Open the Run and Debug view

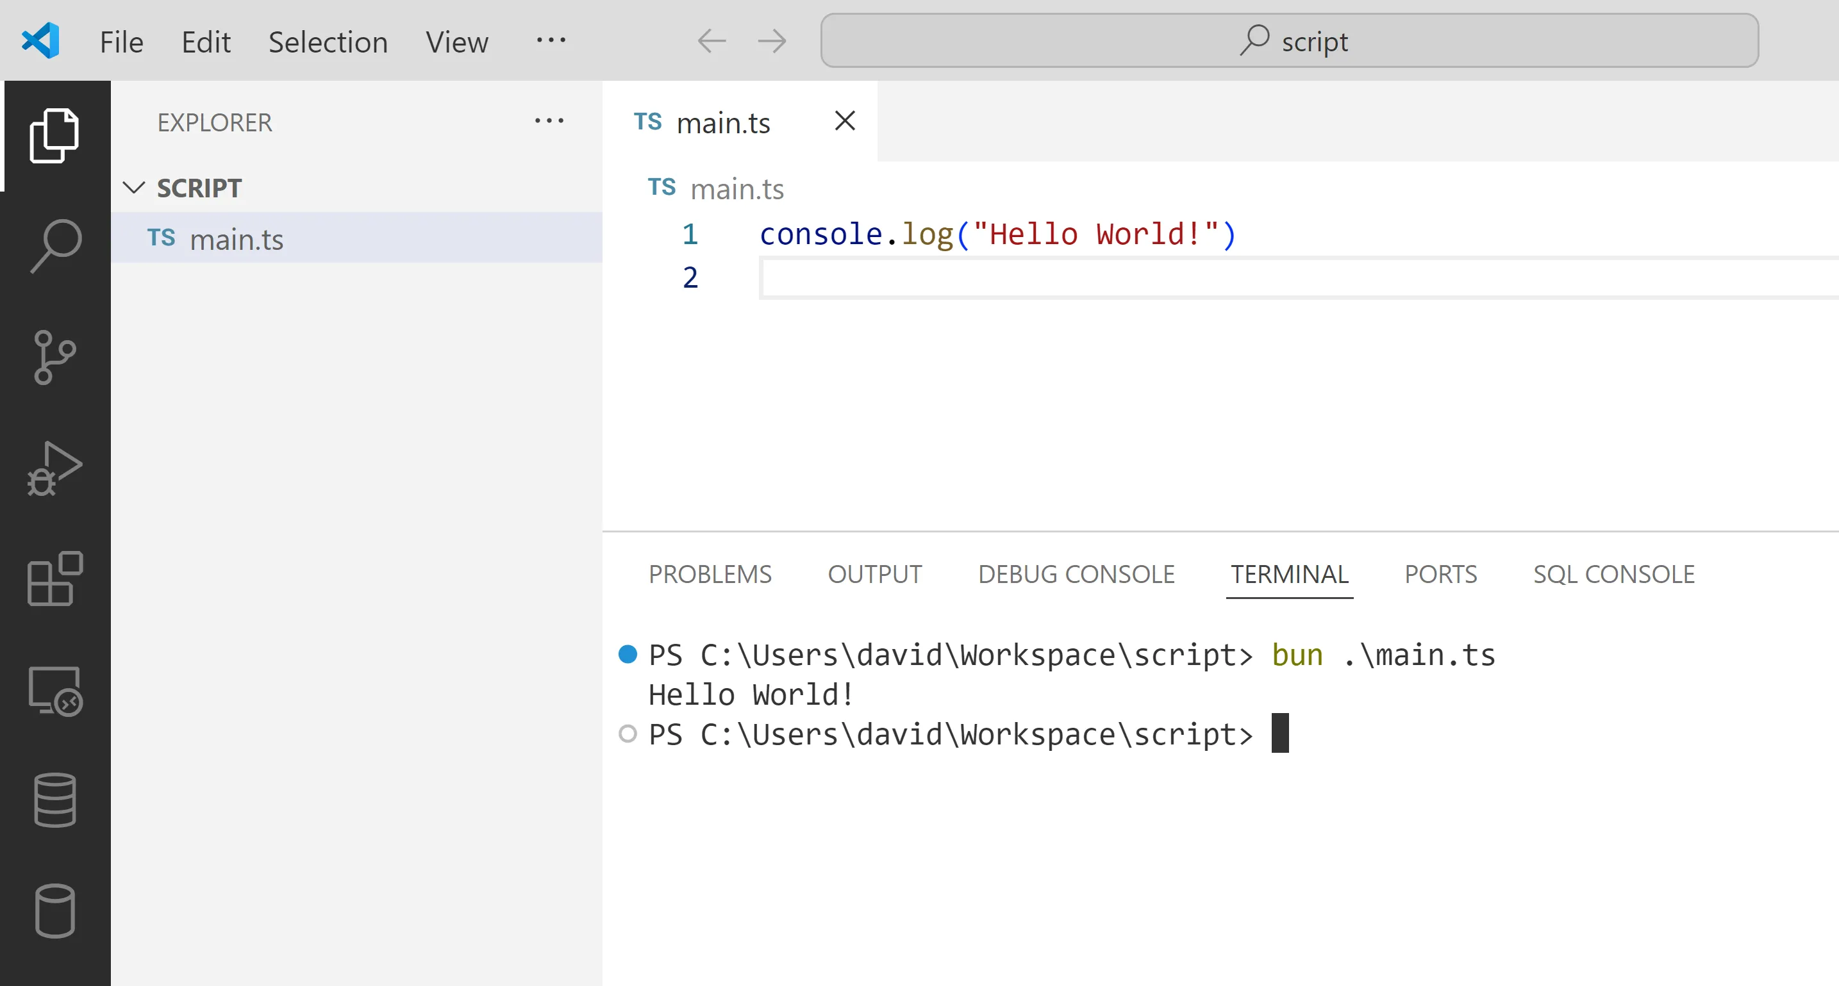pyautogui.click(x=54, y=468)
